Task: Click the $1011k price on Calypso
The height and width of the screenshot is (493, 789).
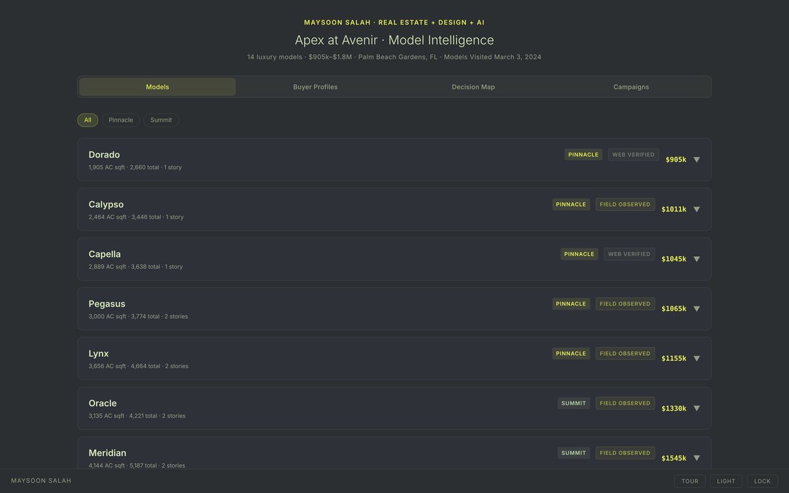Action: point(674,210)
